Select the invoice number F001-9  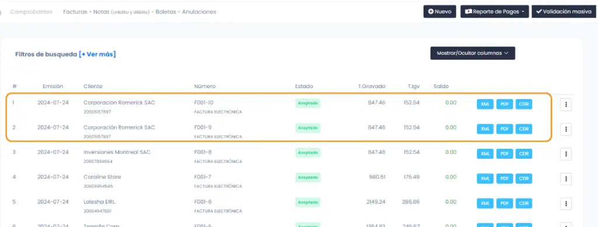coord(203,128)
